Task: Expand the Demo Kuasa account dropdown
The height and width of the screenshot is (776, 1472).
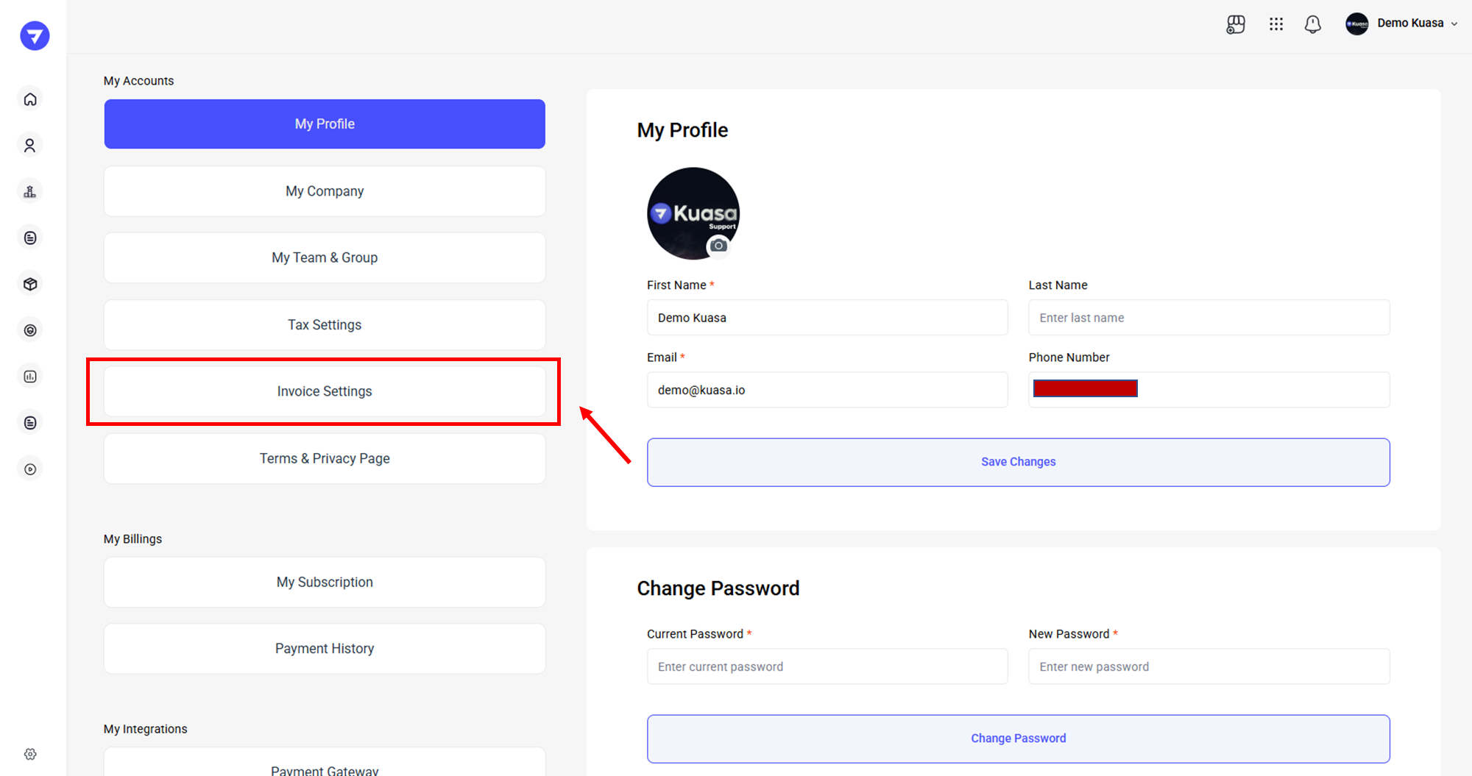Action: 1402,24
